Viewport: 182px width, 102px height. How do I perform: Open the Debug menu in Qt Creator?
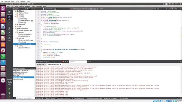(22, 7)
